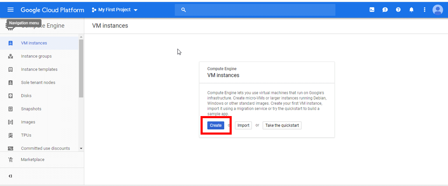Click the Disks icon
The width and height of the screenshot is (448, 186).
[x=10, y=96]
